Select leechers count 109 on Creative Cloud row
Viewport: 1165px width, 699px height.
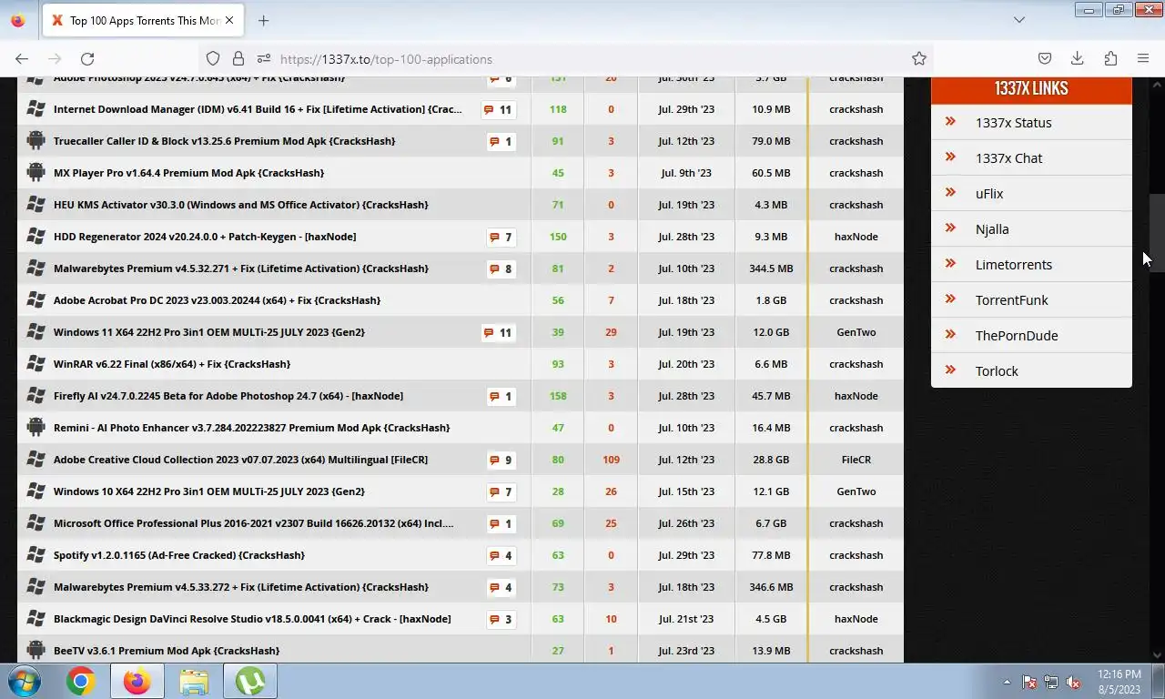[611, 460]
